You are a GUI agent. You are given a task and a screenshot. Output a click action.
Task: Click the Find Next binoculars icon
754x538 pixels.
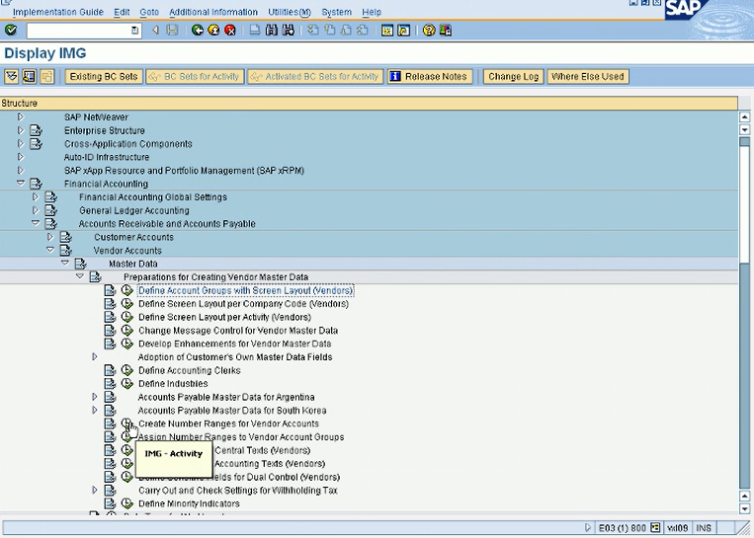pos(288,31)
